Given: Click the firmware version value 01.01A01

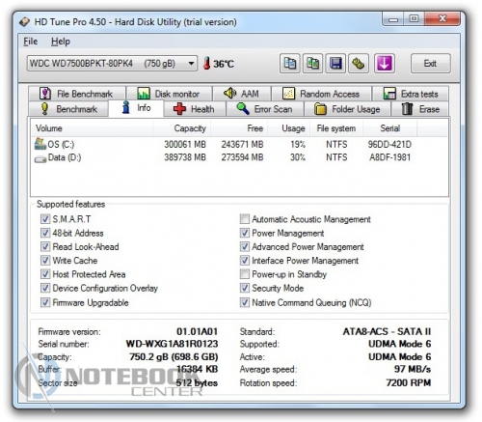Looking at the screenshot, I should point(198,331).
